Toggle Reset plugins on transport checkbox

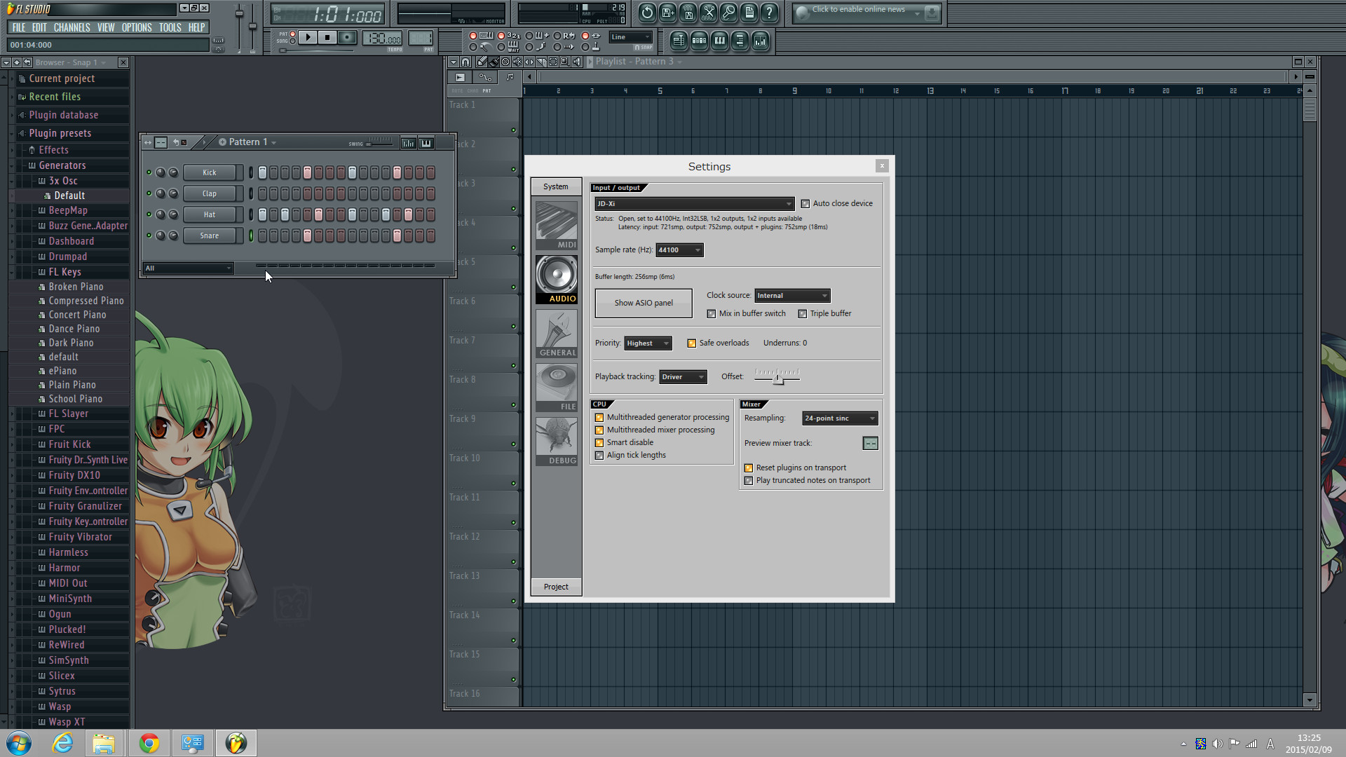click(749, 468)
